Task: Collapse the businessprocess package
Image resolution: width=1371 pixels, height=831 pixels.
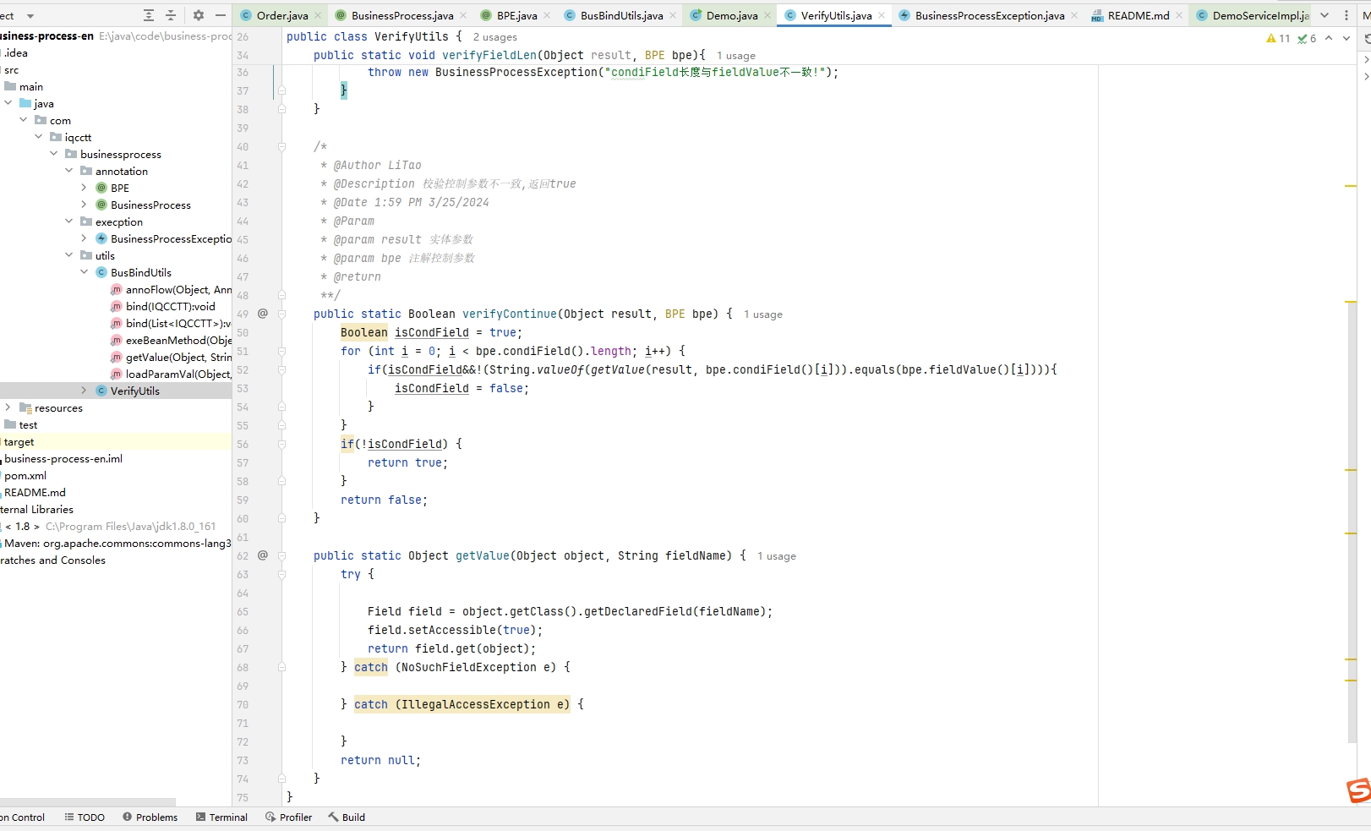Action: pyautogui.click(x=54, y=154)
